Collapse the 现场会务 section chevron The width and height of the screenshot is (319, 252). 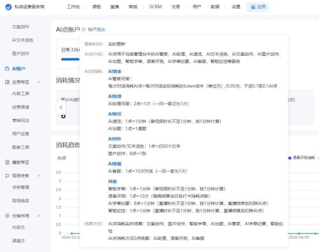point(39,175)
